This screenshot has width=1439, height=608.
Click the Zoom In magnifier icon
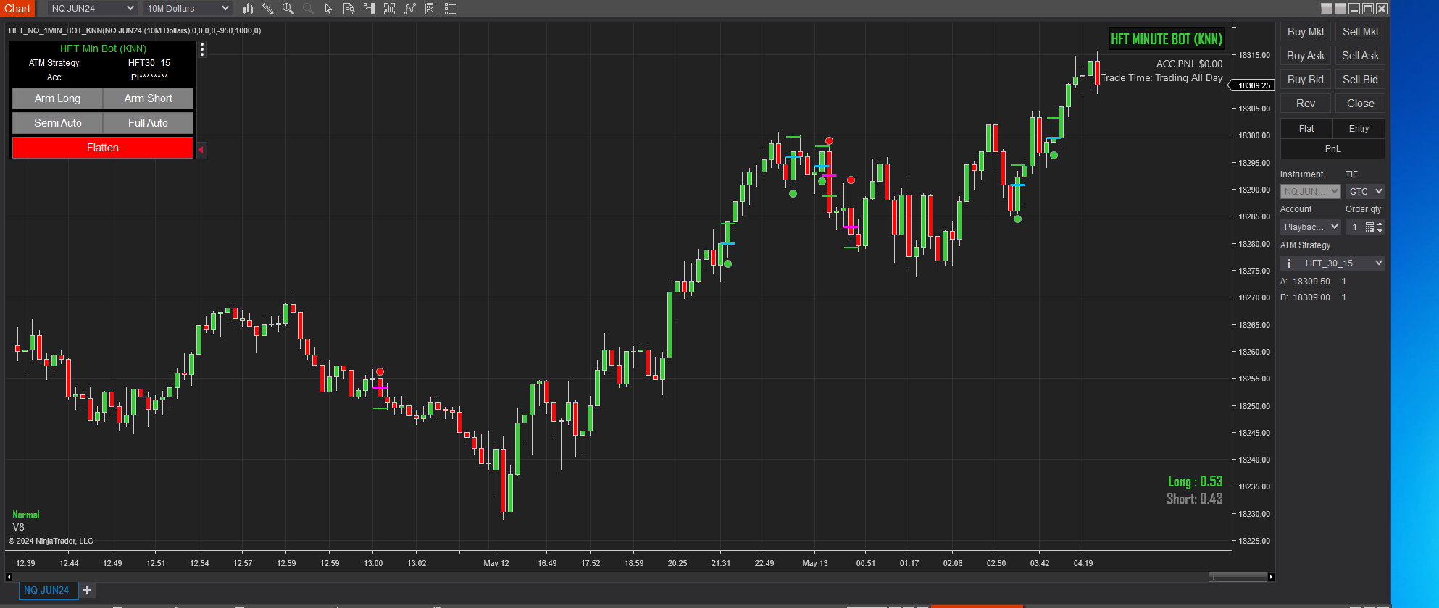click(288, 9)
